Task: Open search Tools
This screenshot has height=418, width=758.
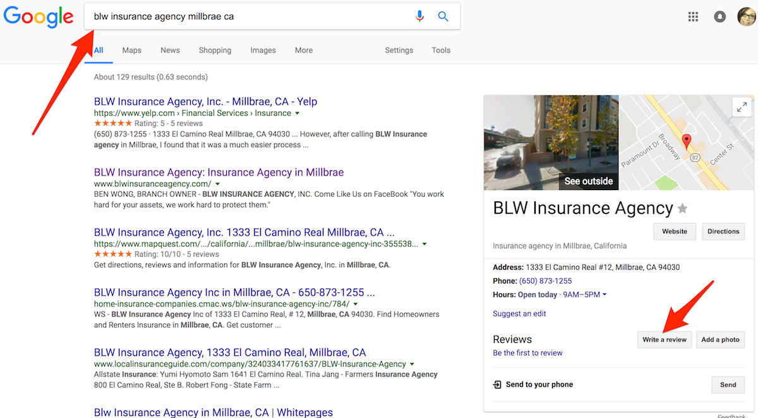Action: tap(441, 51)
